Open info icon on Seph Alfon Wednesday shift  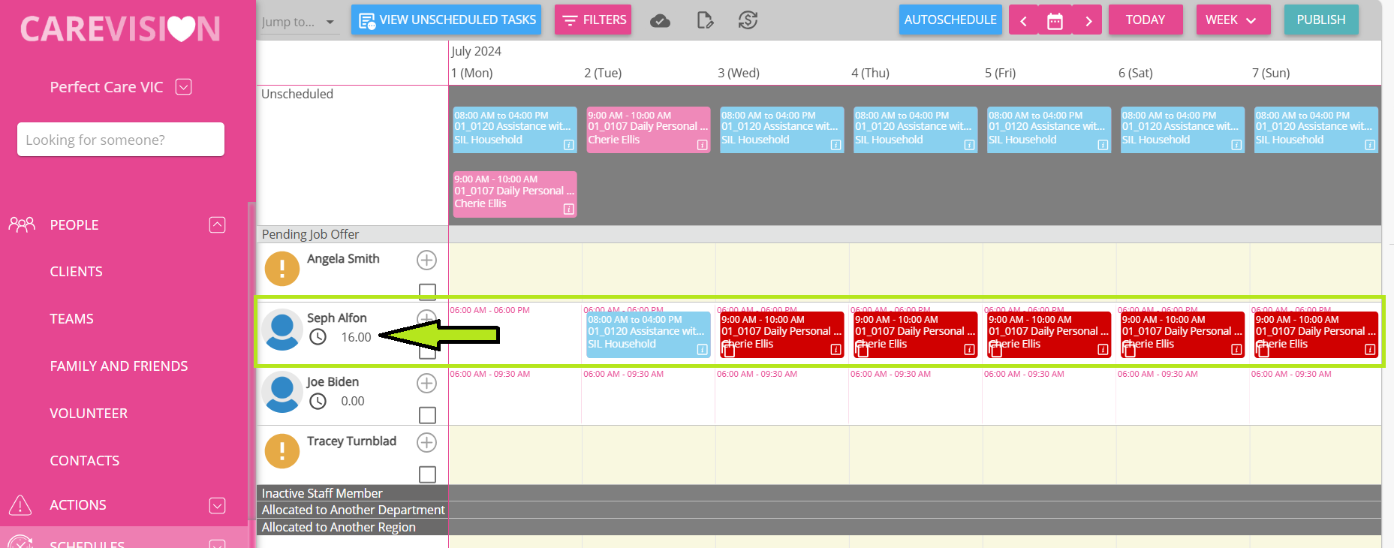[x=836, y=349]
